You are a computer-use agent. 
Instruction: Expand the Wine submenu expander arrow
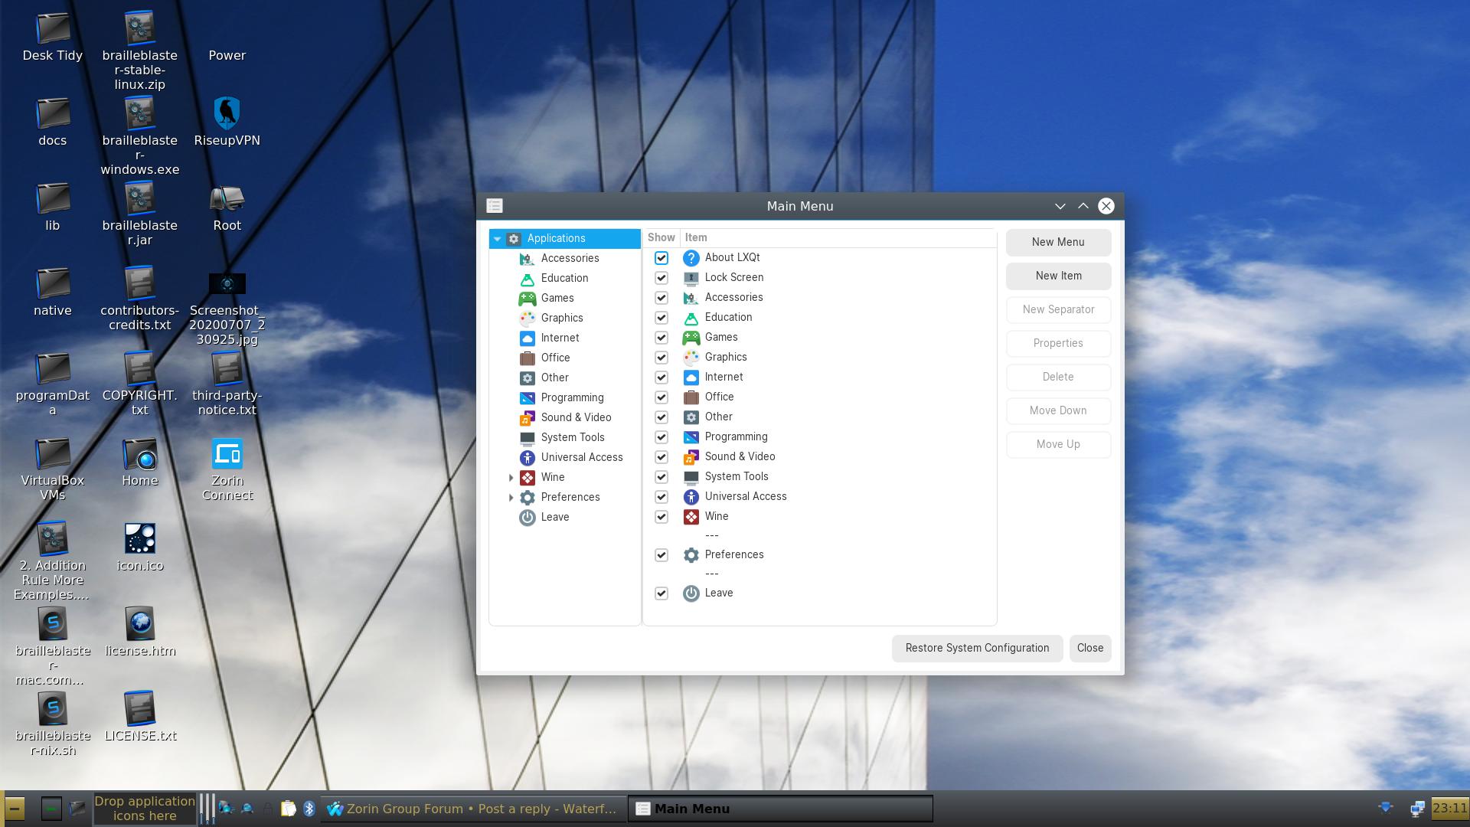coord(510,476)
